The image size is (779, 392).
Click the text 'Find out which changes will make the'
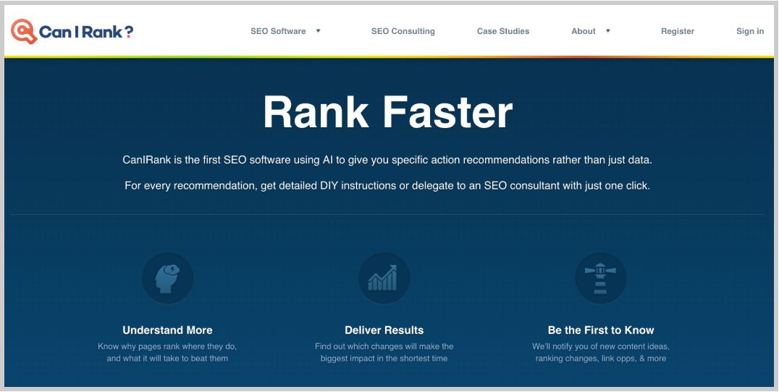click(384, 346)
